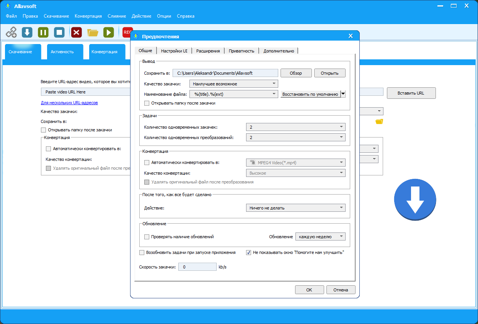The width and height of the screenshot is (478, 324).
Task: Click the 'Открыть' button
Action: tap(330, 73)
